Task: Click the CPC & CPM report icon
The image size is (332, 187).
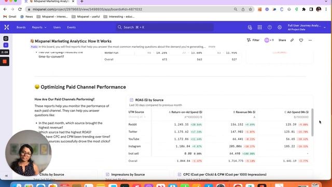Action: pos(179,175)
